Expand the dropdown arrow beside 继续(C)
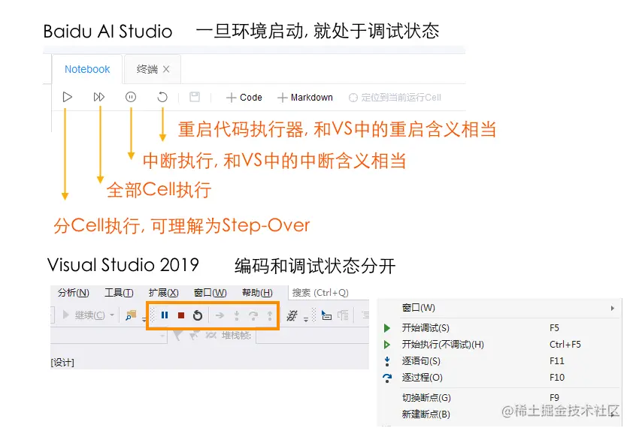The height and width of the screenshot is (431, 633). 112,315
